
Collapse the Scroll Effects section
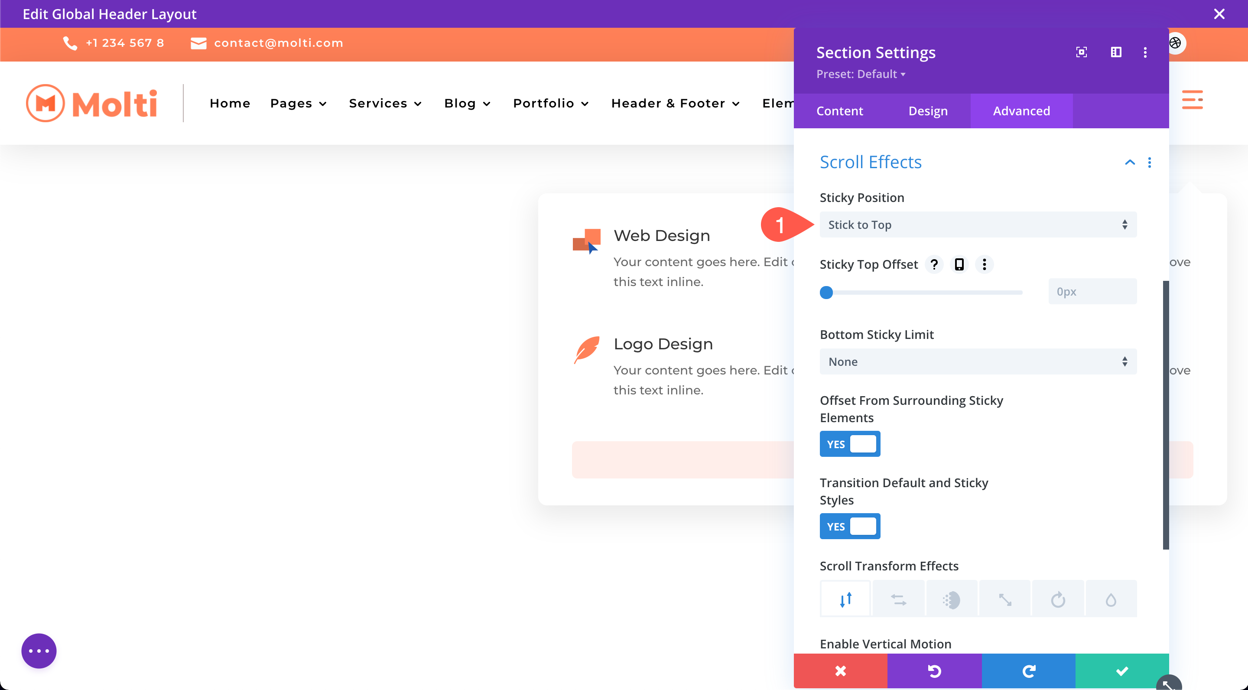(1129, 163)
